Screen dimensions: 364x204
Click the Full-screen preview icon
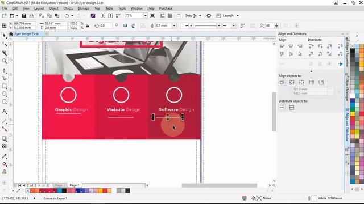point(152,16)
